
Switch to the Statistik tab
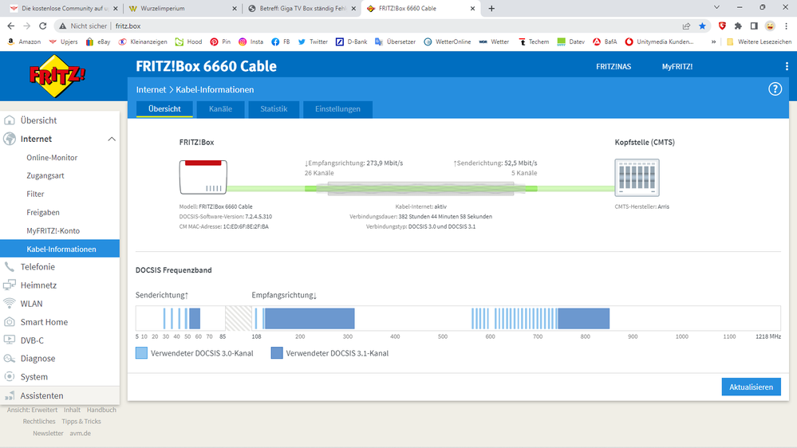(x=274, y=108)
